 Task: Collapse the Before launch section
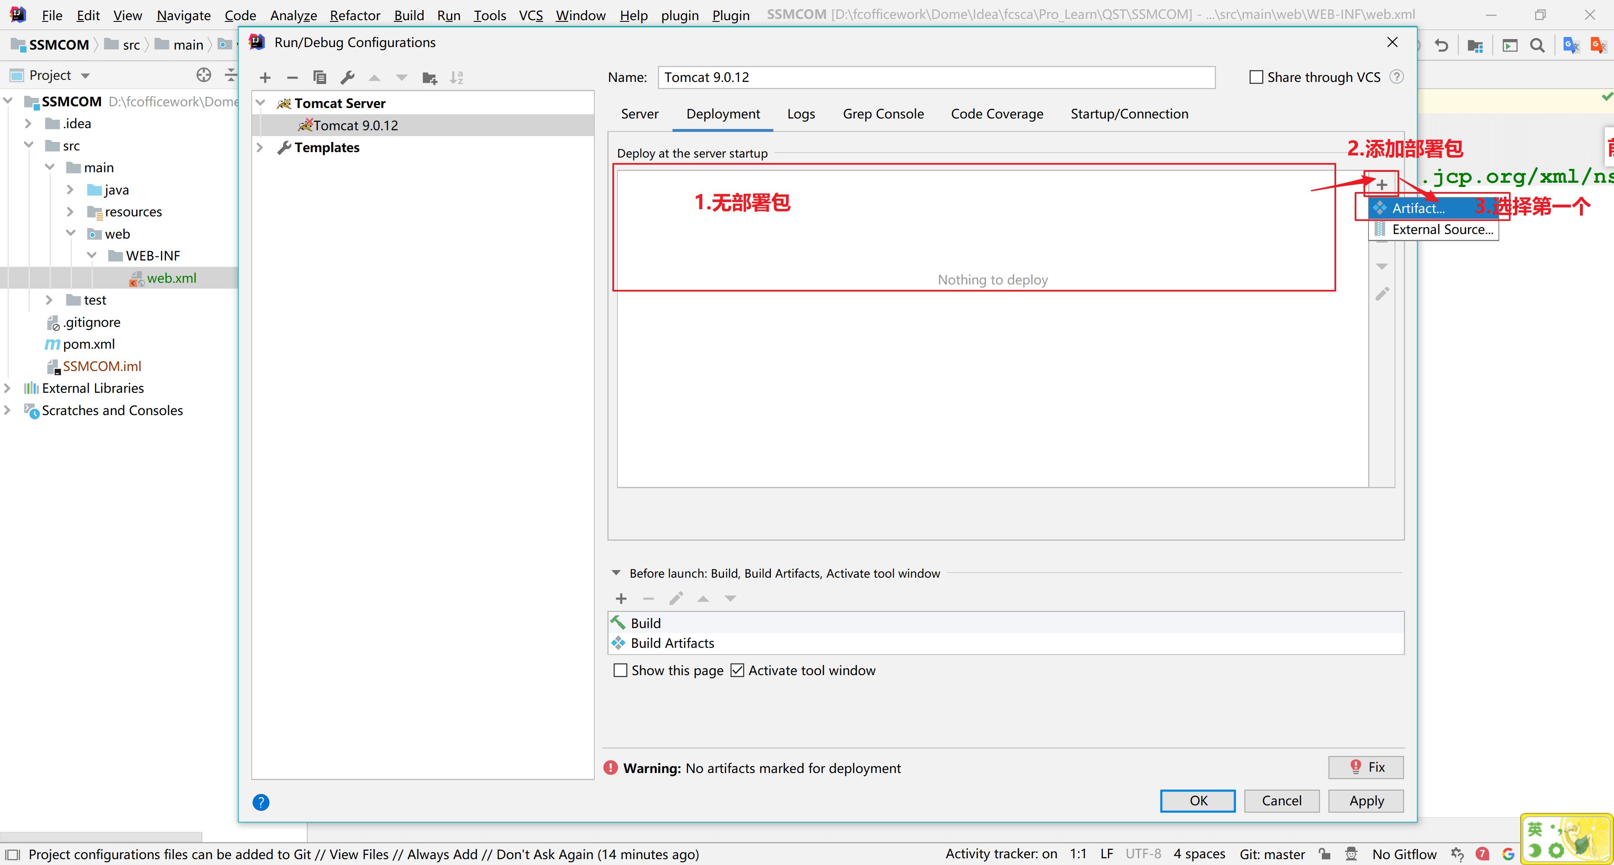pyautogui.click(x=616, y=573)
